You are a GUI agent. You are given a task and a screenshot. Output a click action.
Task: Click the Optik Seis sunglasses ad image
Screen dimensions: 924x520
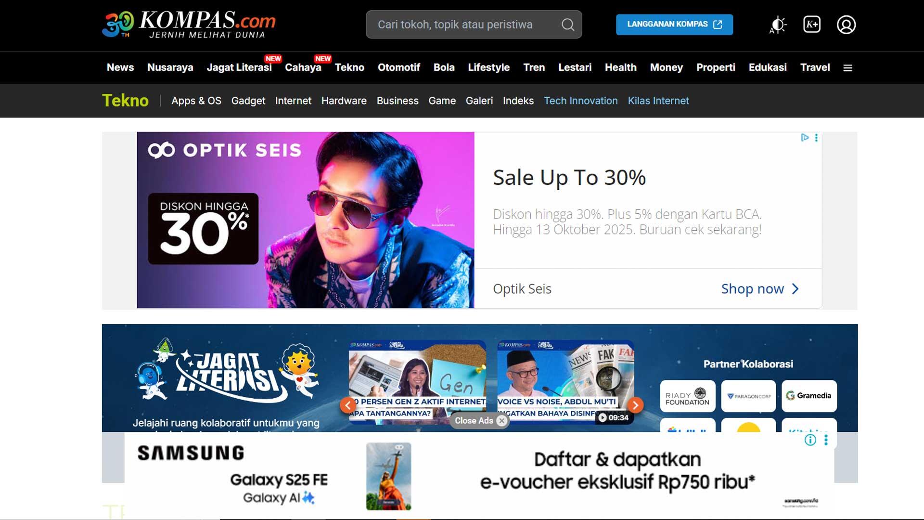click(x=306, y=220)
